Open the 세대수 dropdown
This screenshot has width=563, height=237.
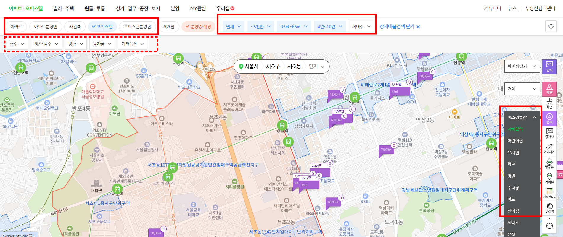[x=361, y=27]
